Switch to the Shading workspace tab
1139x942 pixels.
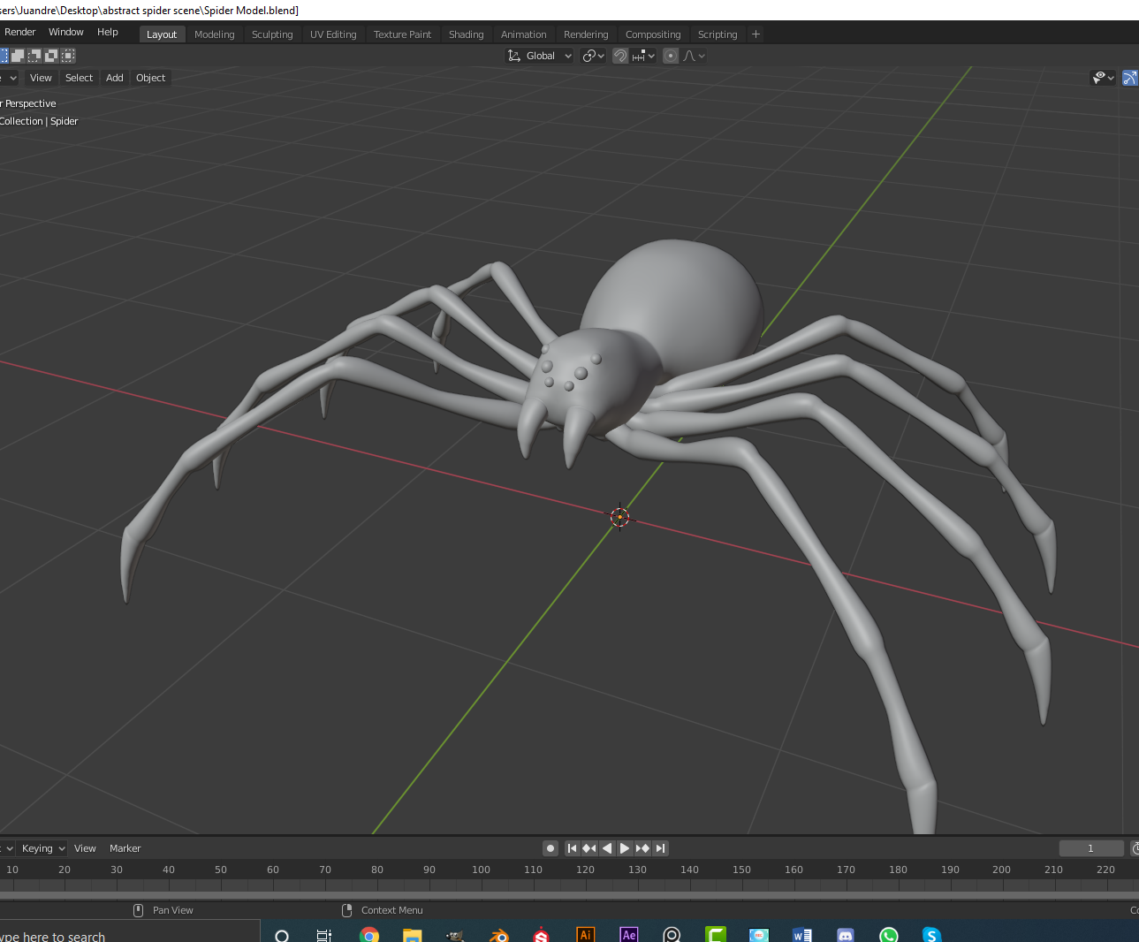click(466, 34)
